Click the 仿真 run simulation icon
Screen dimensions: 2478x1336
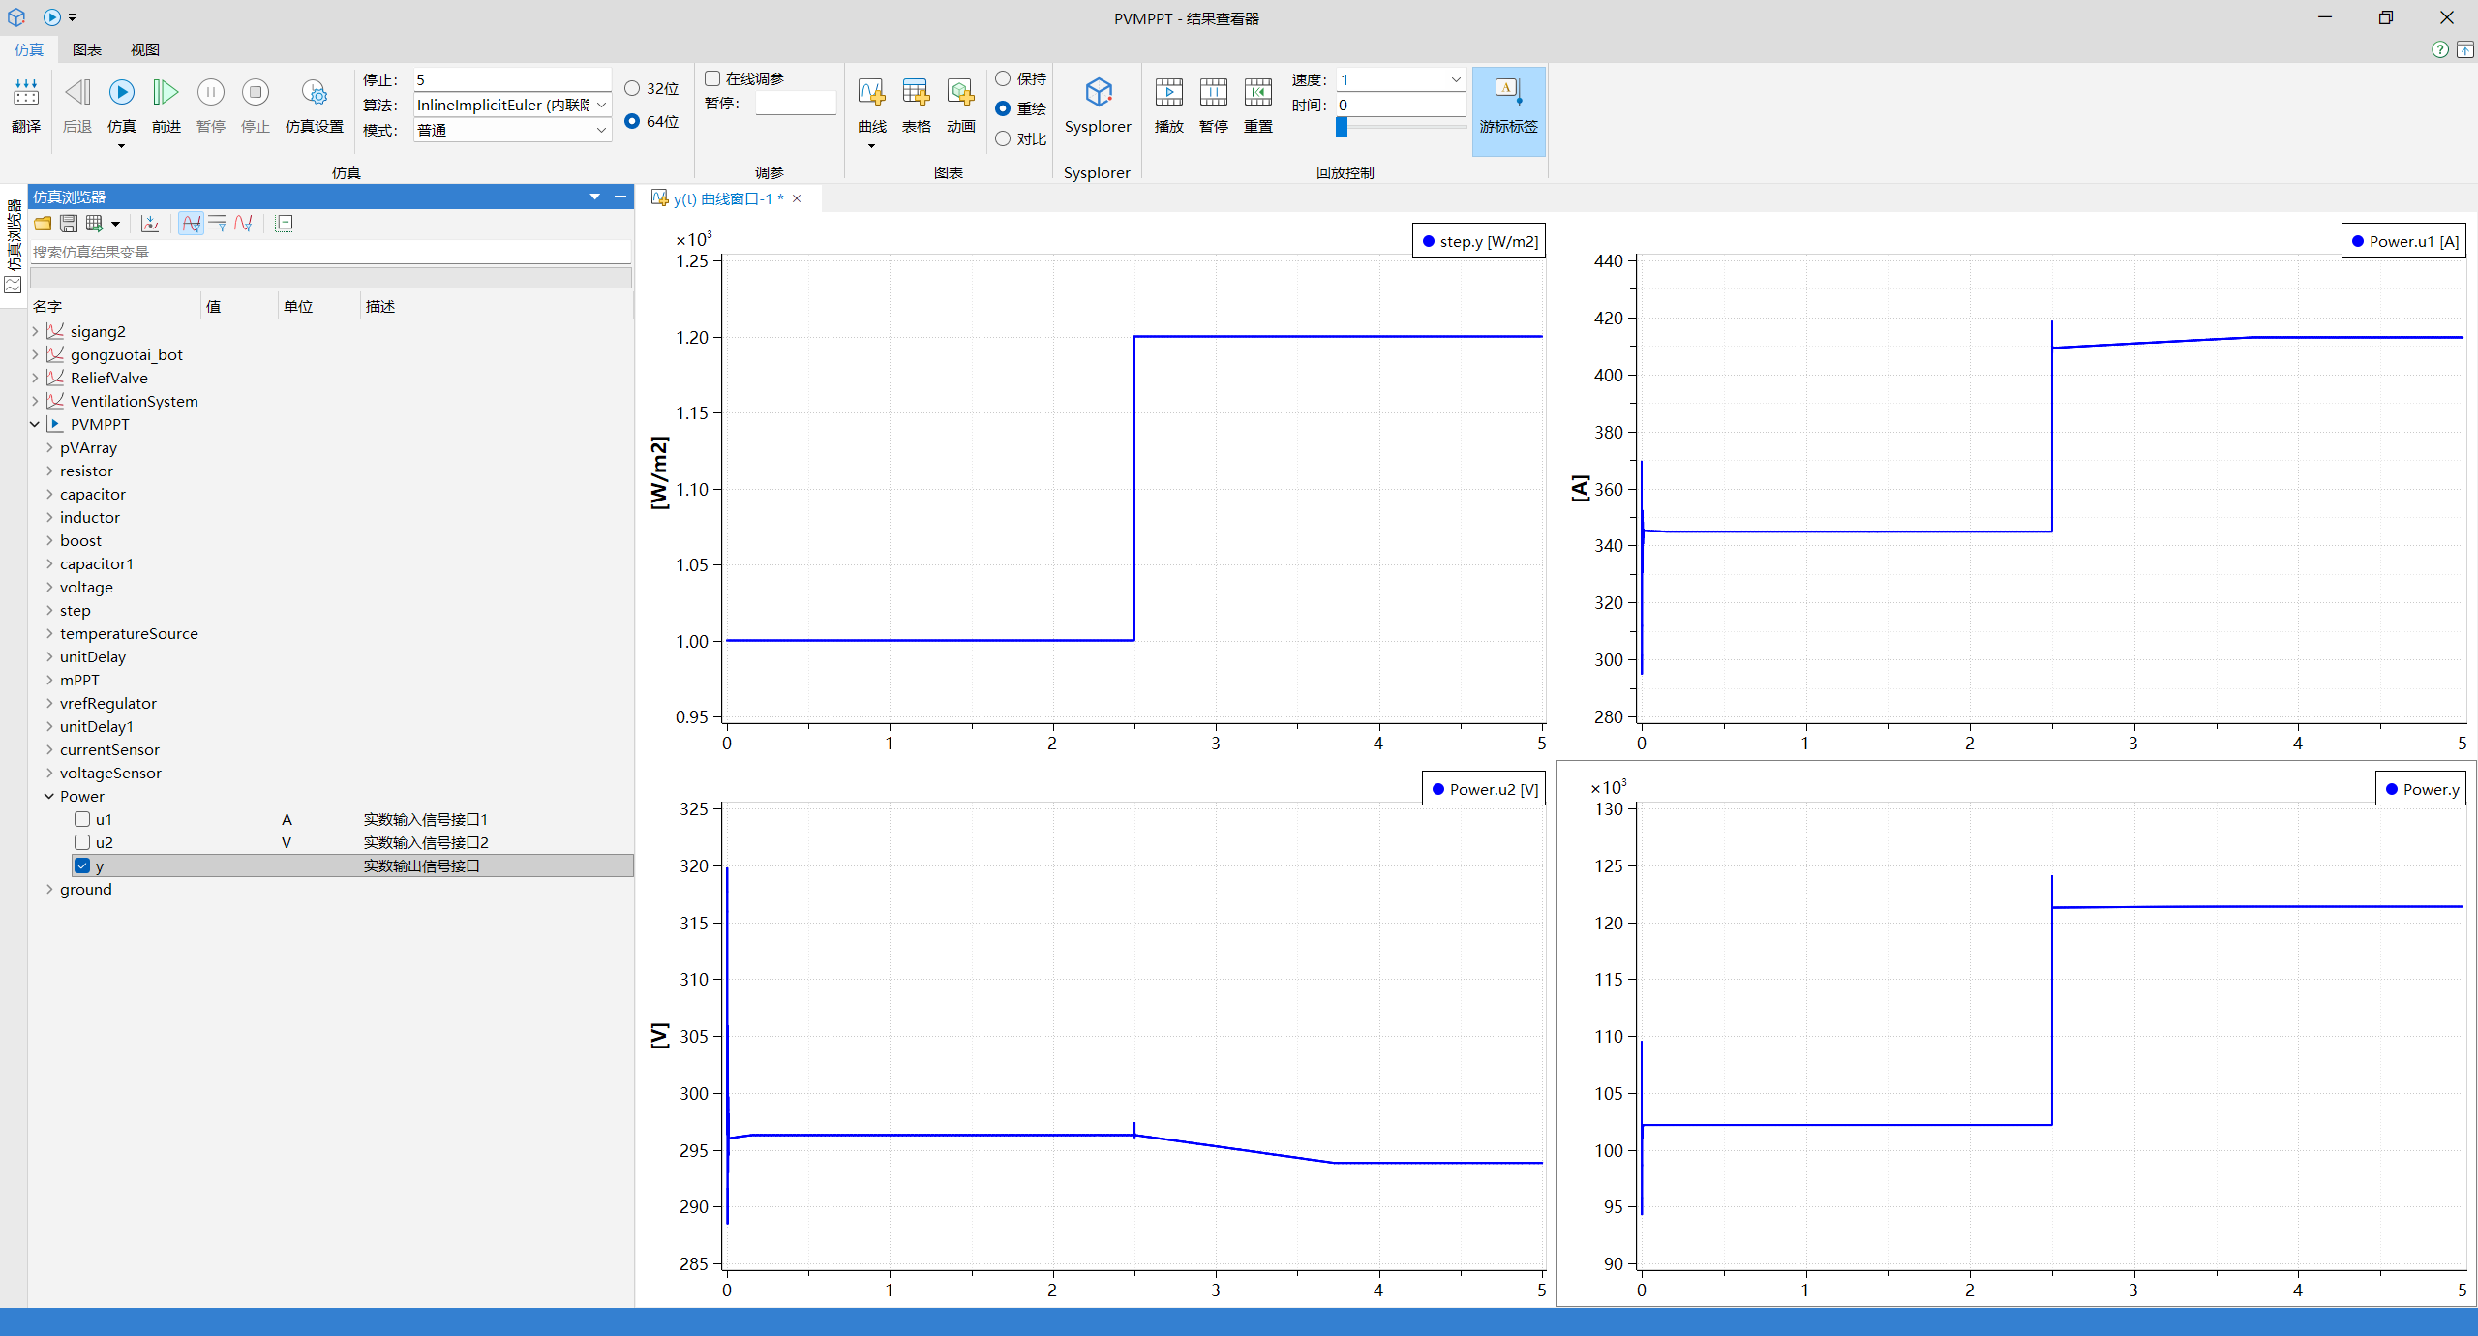click(x=121, y=94)
